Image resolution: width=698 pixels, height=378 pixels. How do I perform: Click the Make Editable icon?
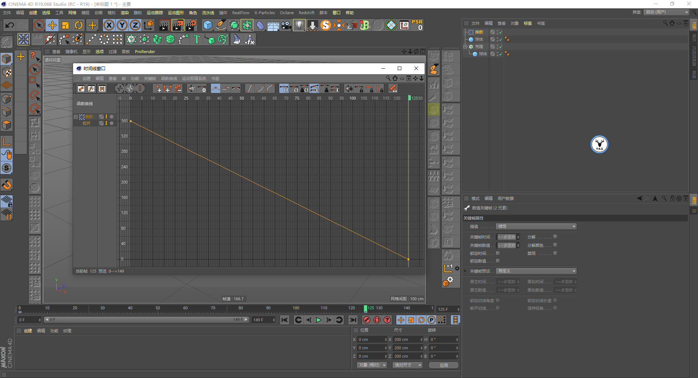pos(7,42)
